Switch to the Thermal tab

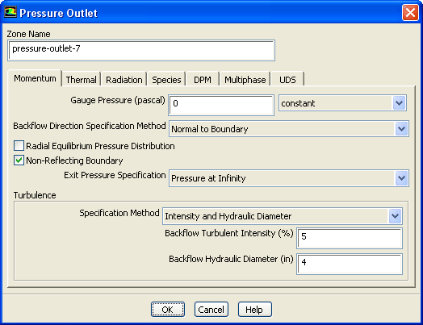coord(82,80)
